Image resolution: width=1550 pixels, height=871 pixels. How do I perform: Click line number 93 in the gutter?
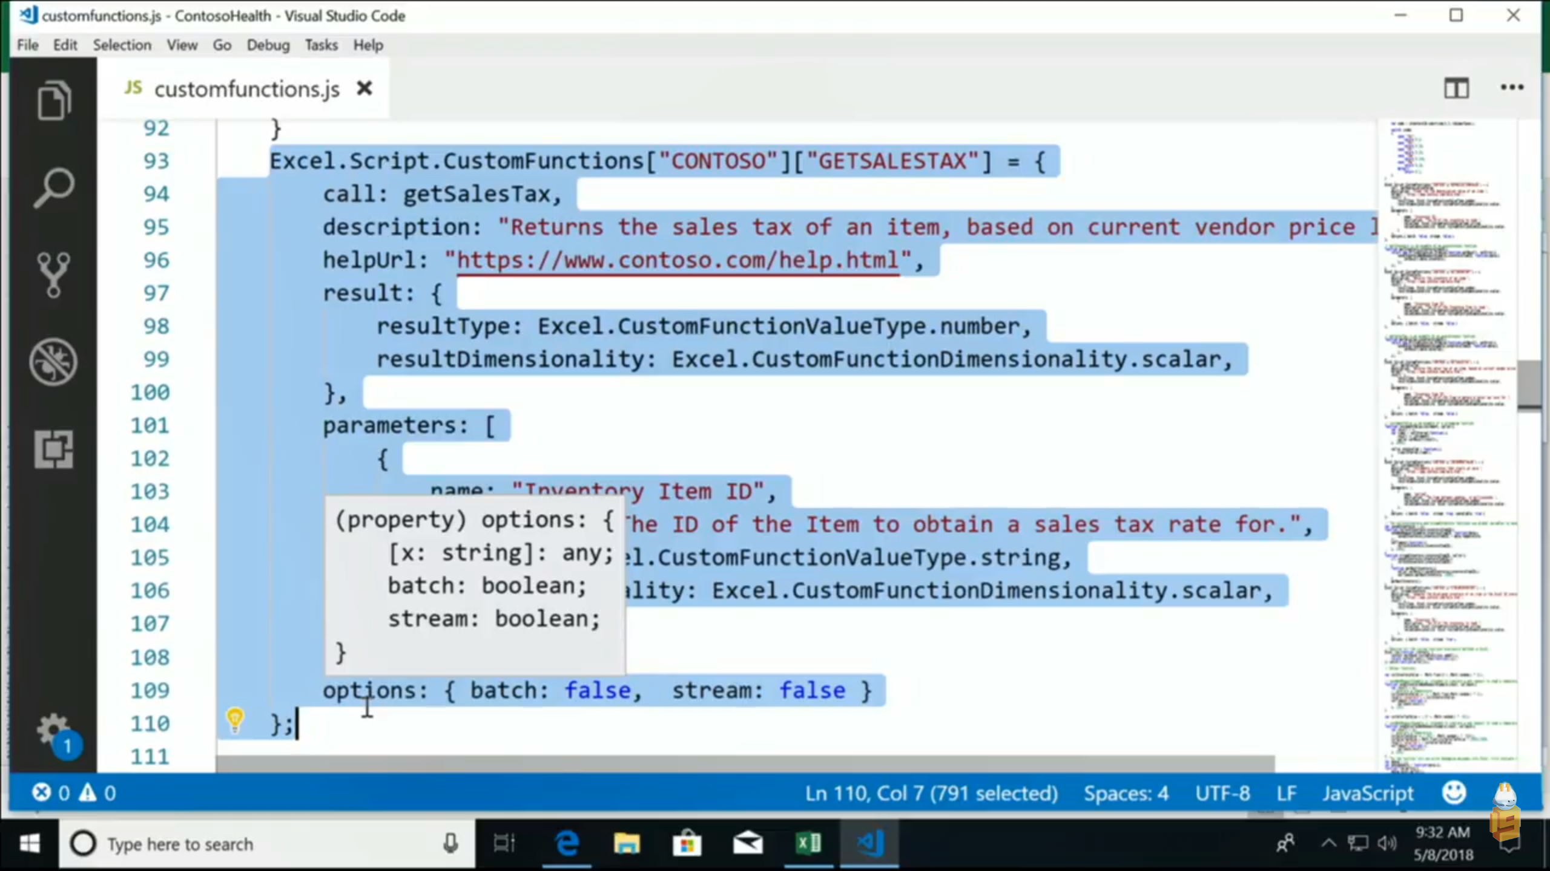tap(156, 161)
